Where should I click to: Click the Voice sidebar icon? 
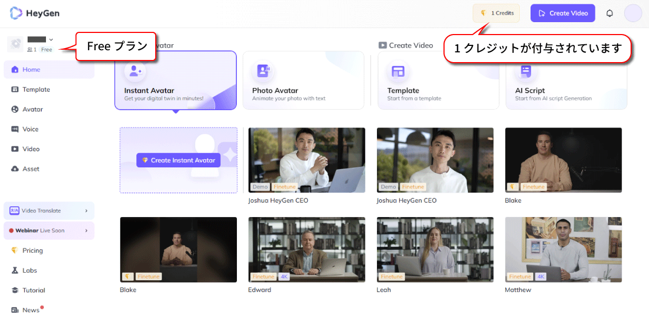pyautogui.click(x=15, y=129)
